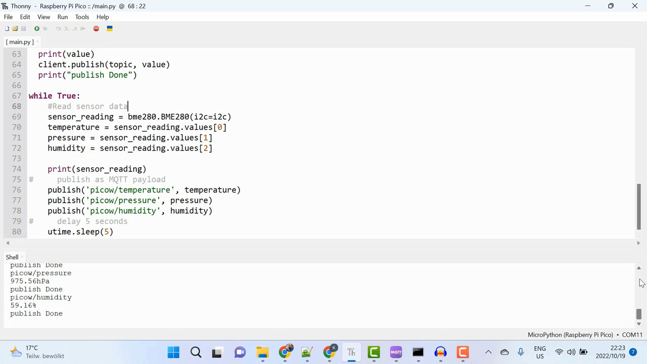Click the Ukraine flag support icon
Screen dimensions: 647x364
pyautogui.click(x=109, y=29)
